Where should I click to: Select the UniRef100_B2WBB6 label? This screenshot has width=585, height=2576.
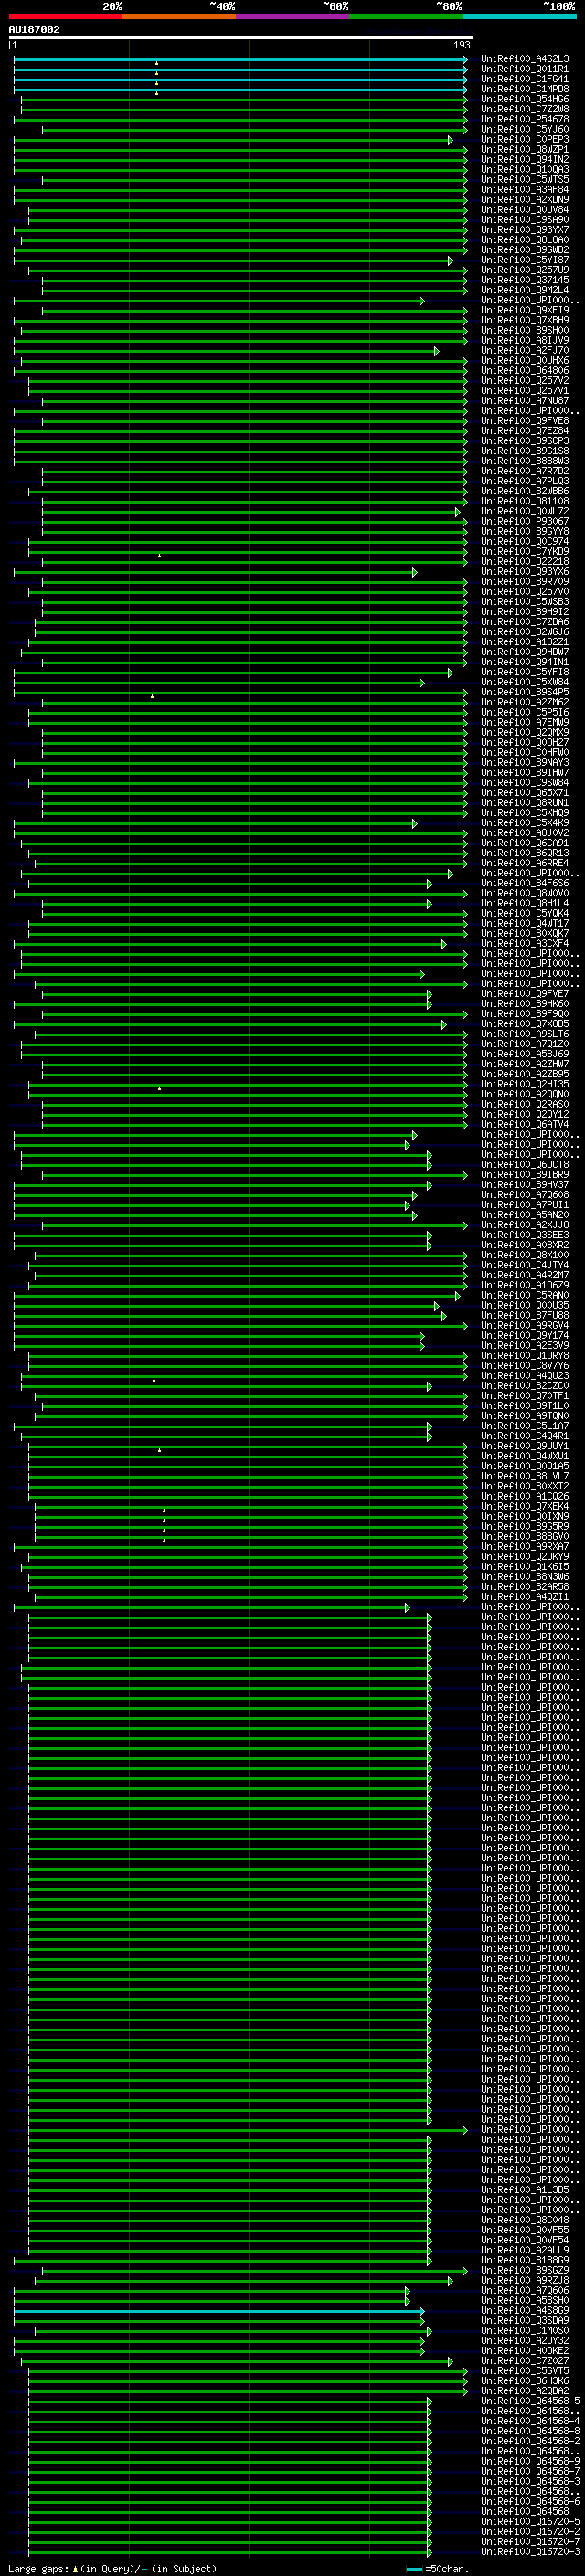pos(525,491)
